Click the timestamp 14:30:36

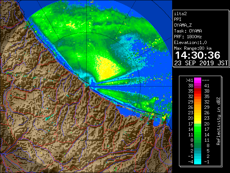coord(198,55)
